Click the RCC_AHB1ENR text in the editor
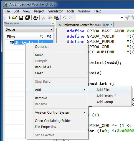This screenshot has height=141, width=134. click(101, 52)
